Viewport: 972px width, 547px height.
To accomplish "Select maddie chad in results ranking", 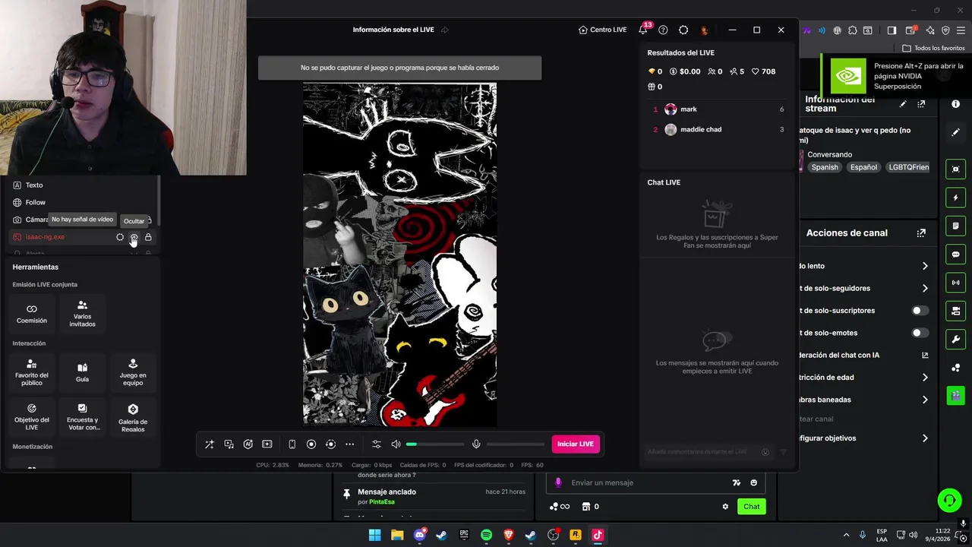I will click(x=717, y=130).
